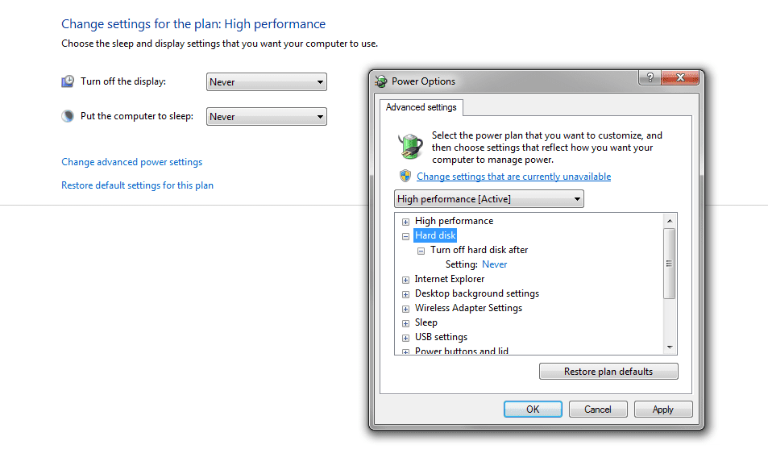The width and height of the screenshot is (768, 474).
Task: Open Change advanced power settings link
Action: 131,162
